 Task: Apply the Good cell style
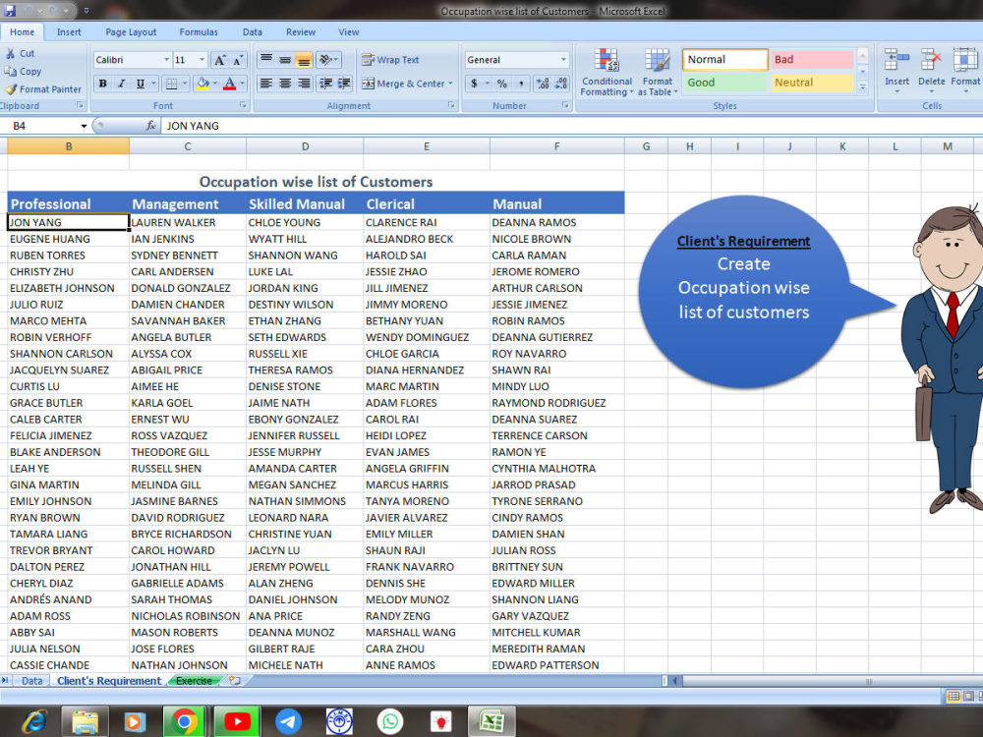tap(724, 83)
